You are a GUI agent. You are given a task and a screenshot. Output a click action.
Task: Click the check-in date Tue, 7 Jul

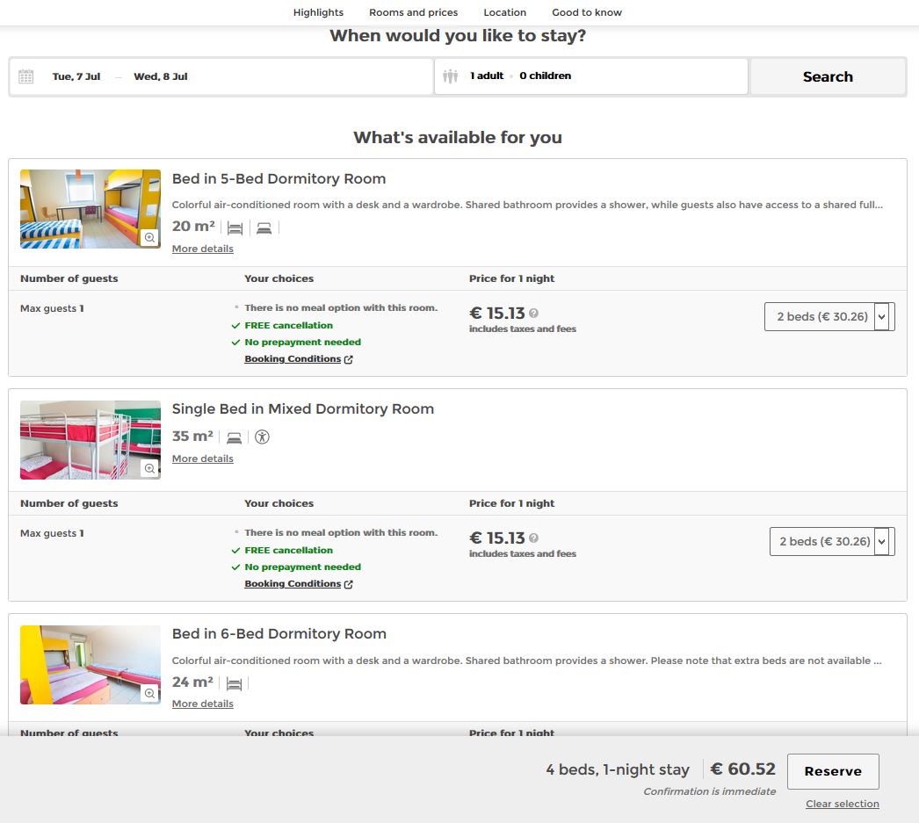[x=76, y=76]
